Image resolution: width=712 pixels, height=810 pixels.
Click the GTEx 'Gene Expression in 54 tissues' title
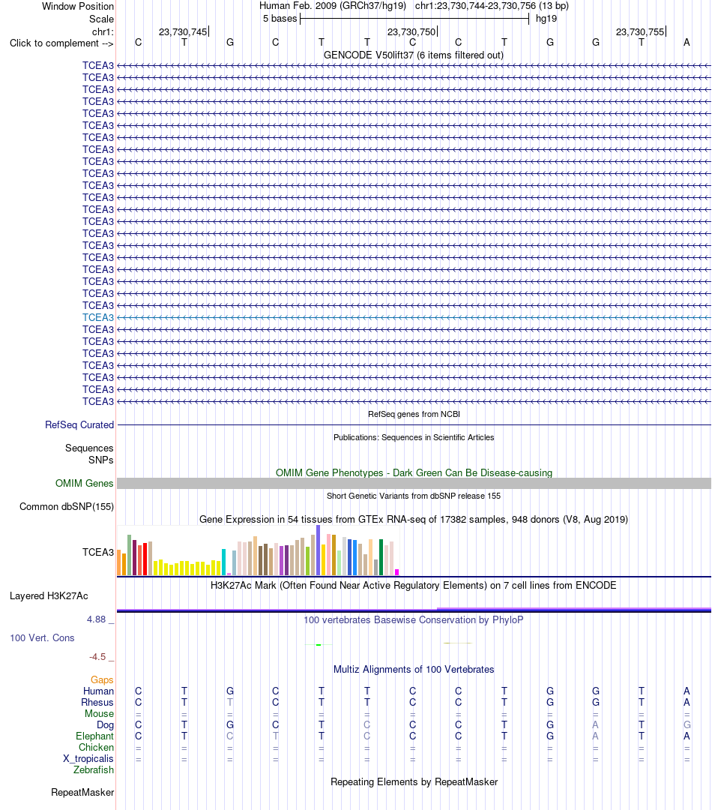pos(414,519)
